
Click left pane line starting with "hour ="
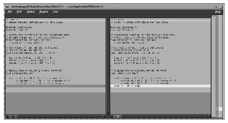pos(31,58)
